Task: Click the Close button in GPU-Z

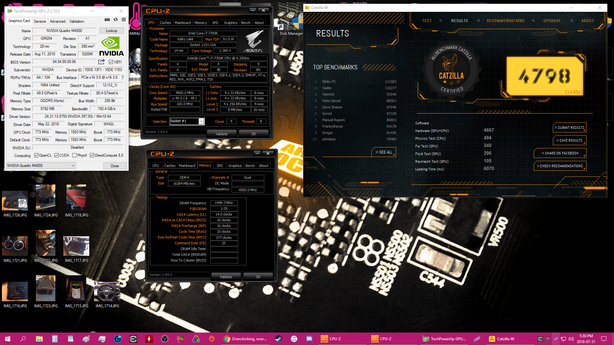Action: click(x=115, y=166)
